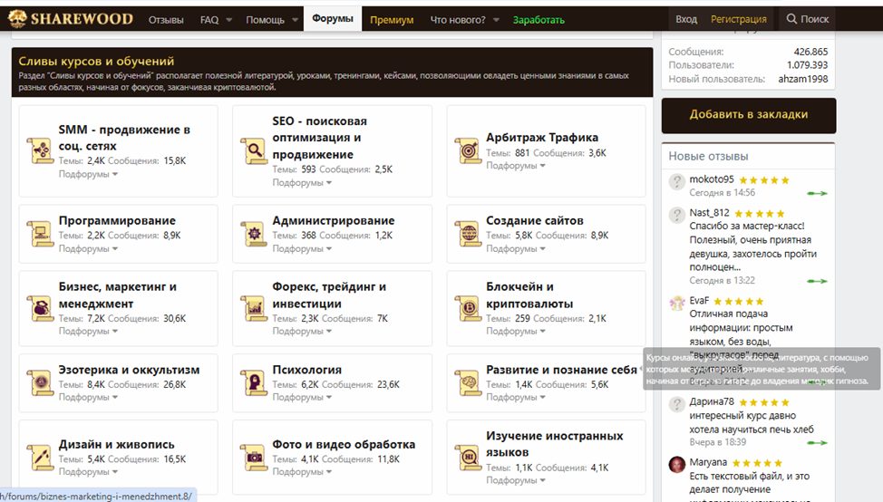This screenshot has width=883, height=502.
Task: Click the Создание сайтов globe icon
Action: click(468, 234)
